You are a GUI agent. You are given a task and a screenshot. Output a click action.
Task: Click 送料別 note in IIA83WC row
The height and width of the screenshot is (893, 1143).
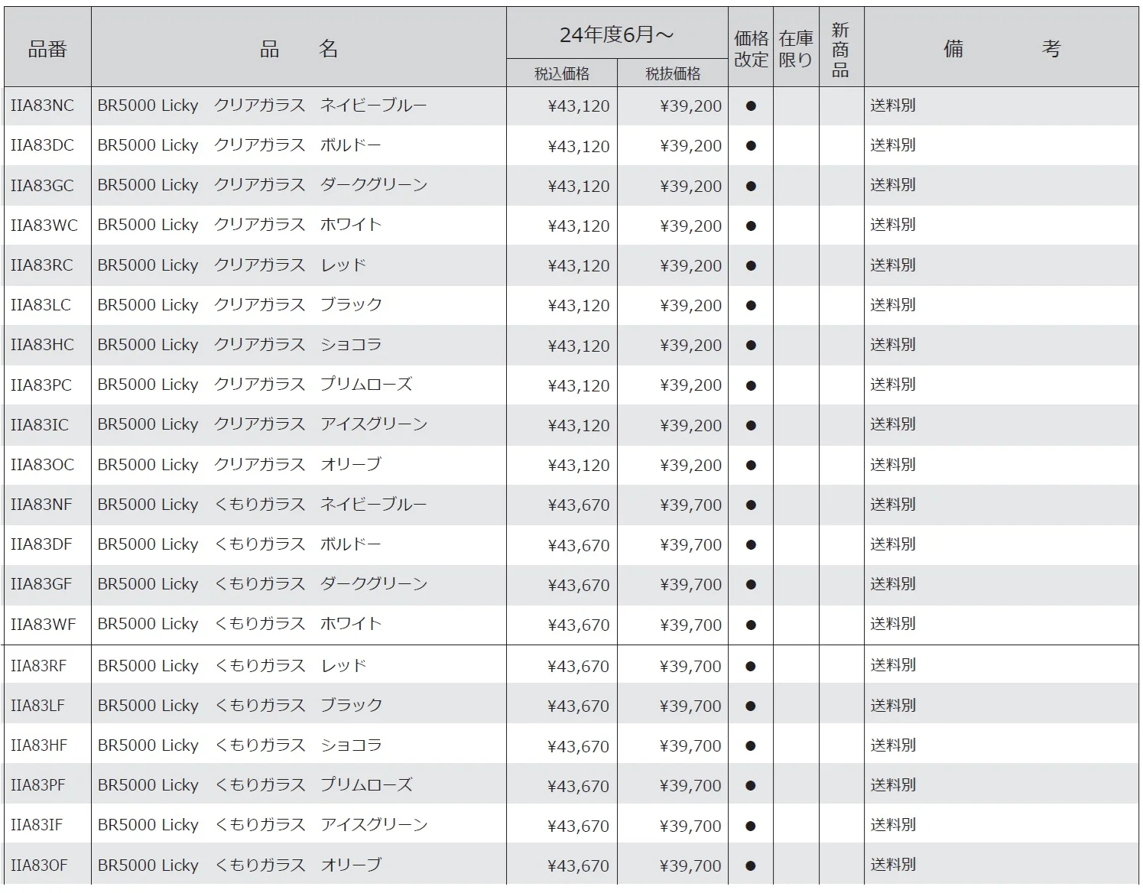(893, 225)
